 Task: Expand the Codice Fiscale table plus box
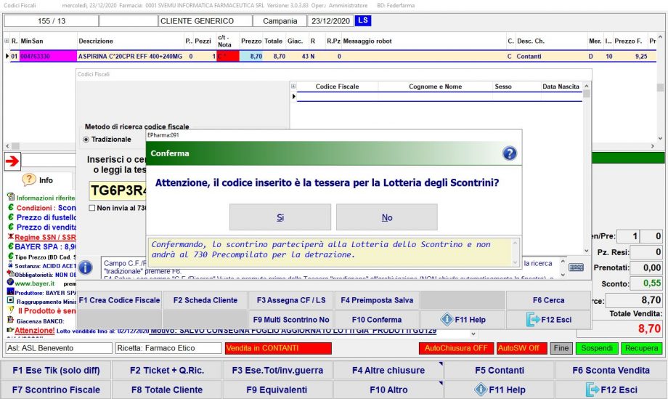click(293, 86)
